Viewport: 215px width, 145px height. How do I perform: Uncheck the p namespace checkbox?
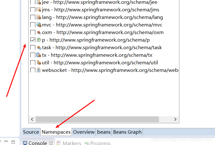point(33,40)
